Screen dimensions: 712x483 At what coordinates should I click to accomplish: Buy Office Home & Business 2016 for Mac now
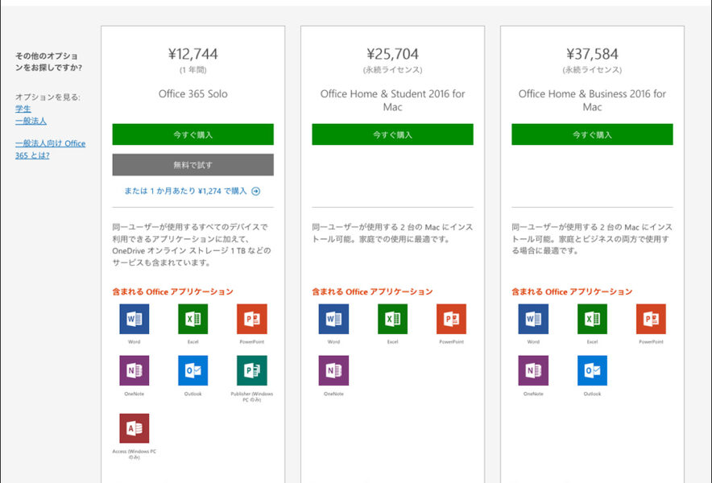tap(592, 134)
